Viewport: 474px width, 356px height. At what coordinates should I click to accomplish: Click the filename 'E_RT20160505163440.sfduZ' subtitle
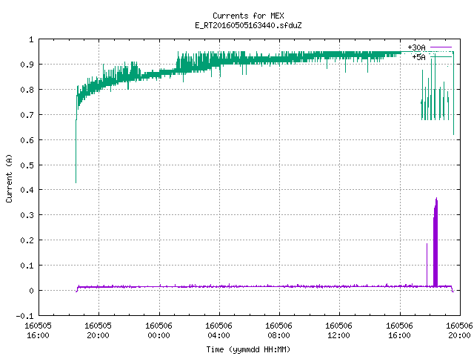(248, 25)
